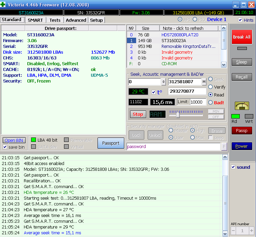The width and height of the screenshot is (256, 237).
Task: Click log panel scroll down arrow
Action: (225, 234)
